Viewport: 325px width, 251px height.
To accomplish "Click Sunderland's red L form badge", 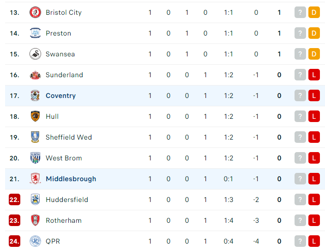I will (x=314, y=75).
